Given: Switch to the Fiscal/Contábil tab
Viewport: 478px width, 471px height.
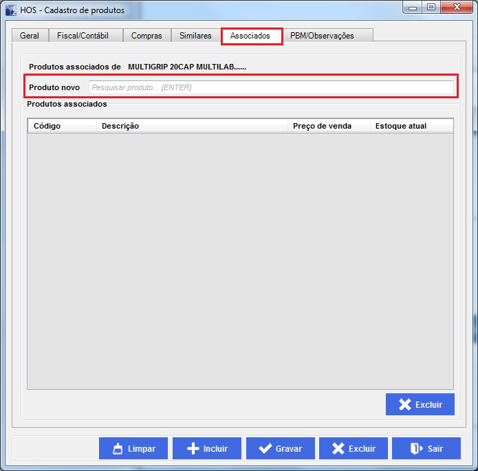Looking at the screenshot, I should pyautogui.click(x=83, y=36).
